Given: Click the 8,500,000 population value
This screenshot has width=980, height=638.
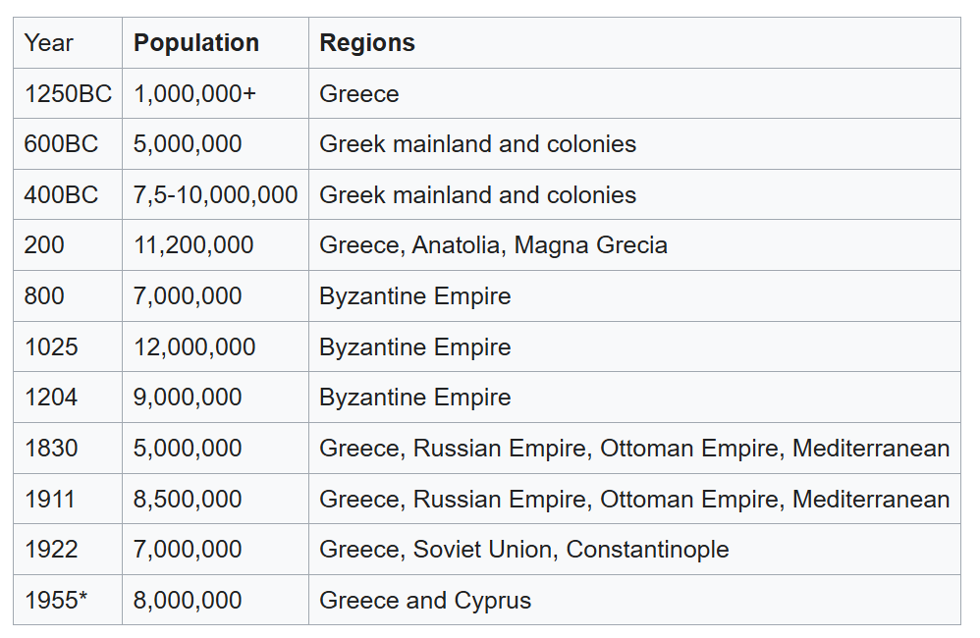Looking at the screenshot, I should click(188, 500).
